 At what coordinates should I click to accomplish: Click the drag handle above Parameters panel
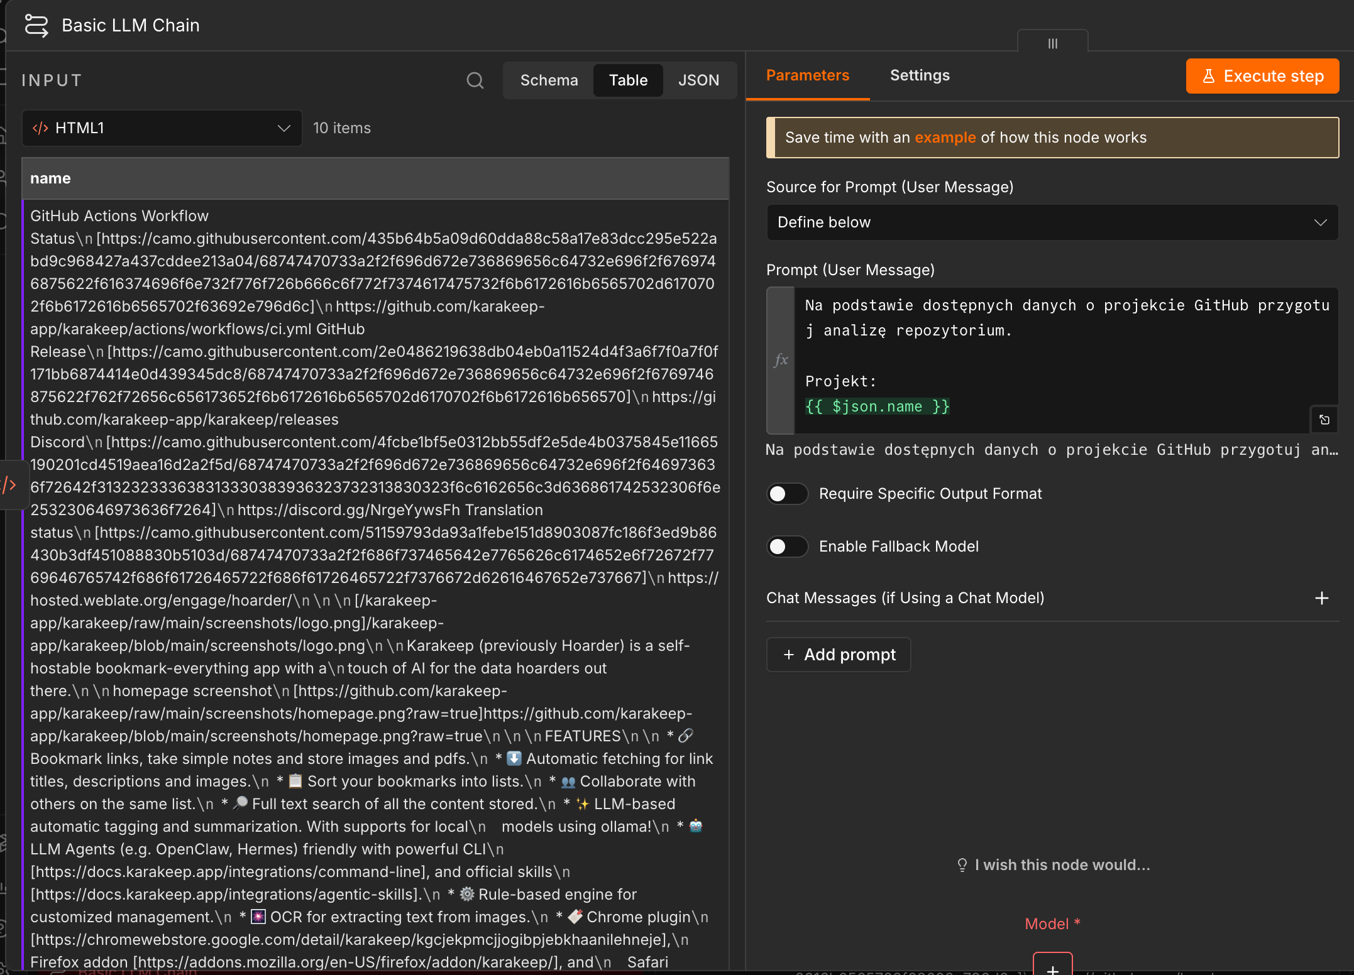1053,43
